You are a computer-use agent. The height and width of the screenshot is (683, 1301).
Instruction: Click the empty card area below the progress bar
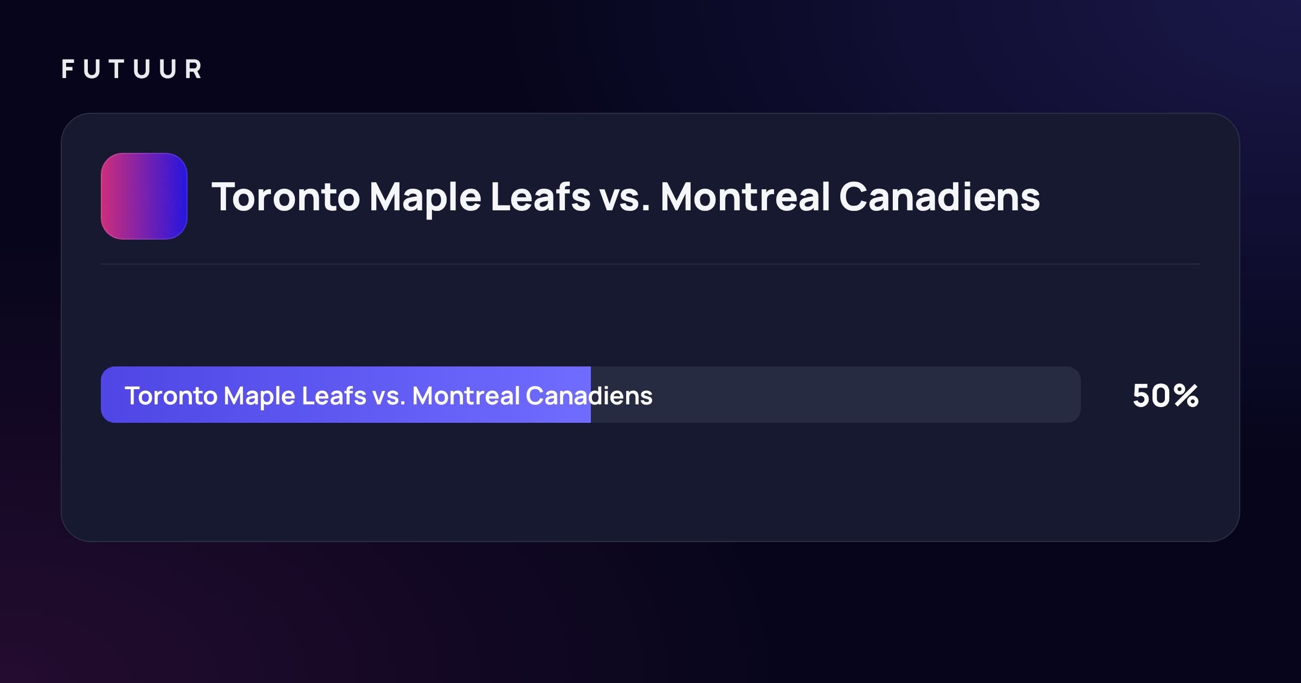[x=650, y=481]
